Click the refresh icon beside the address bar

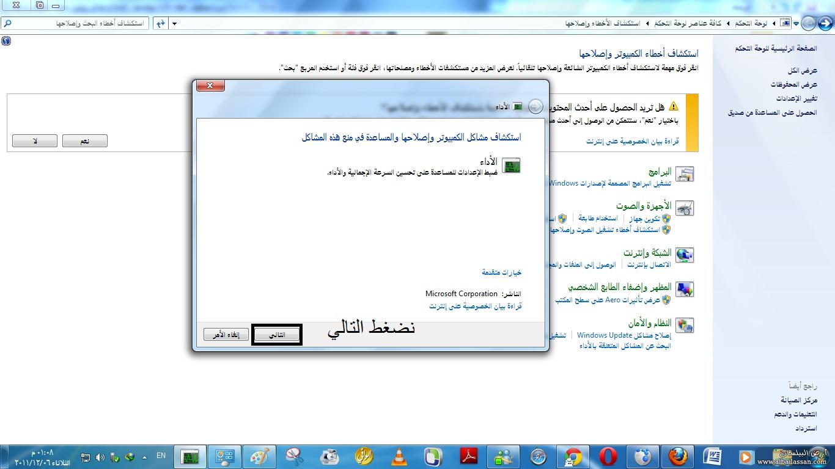(160, 23)
